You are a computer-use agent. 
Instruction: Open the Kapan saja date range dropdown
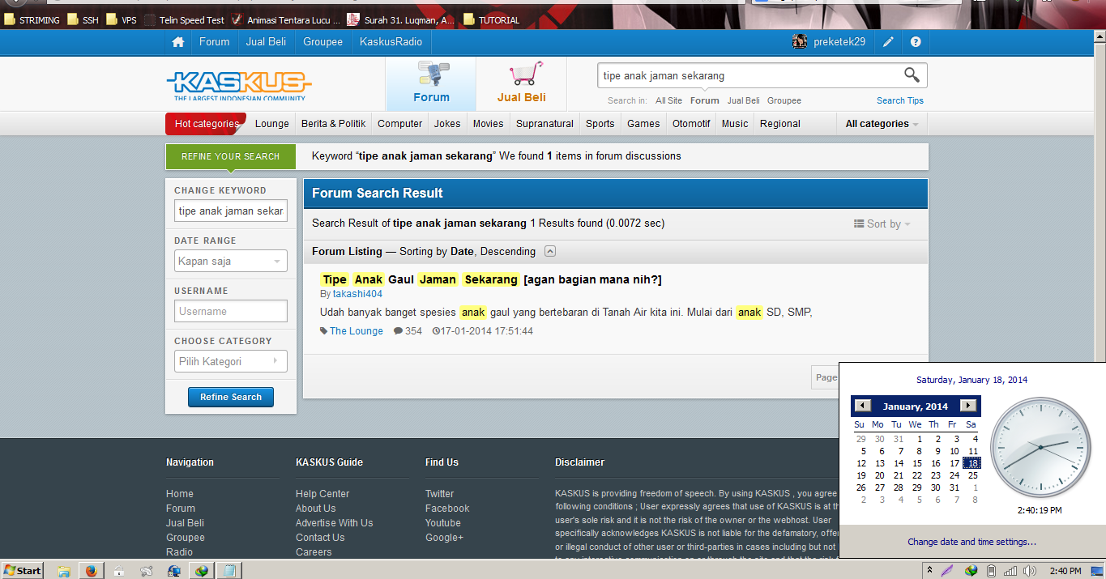click(231, 262)
